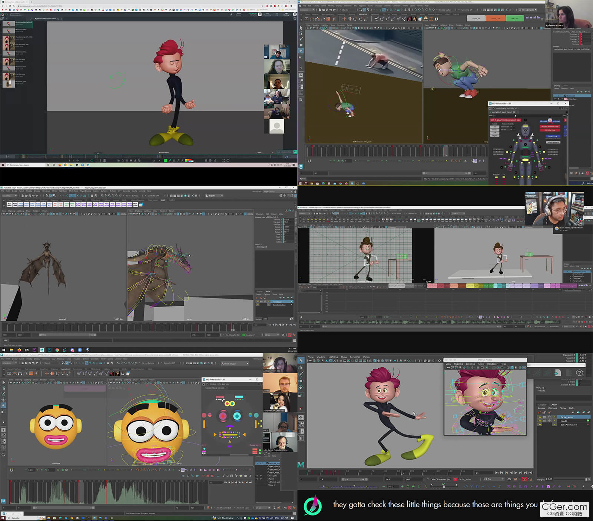Toggle auto keyframe in bottom-right Maya range bar
Image resolution: width=593 pixels, height=521 pixels.
click(x=524, y=479)
